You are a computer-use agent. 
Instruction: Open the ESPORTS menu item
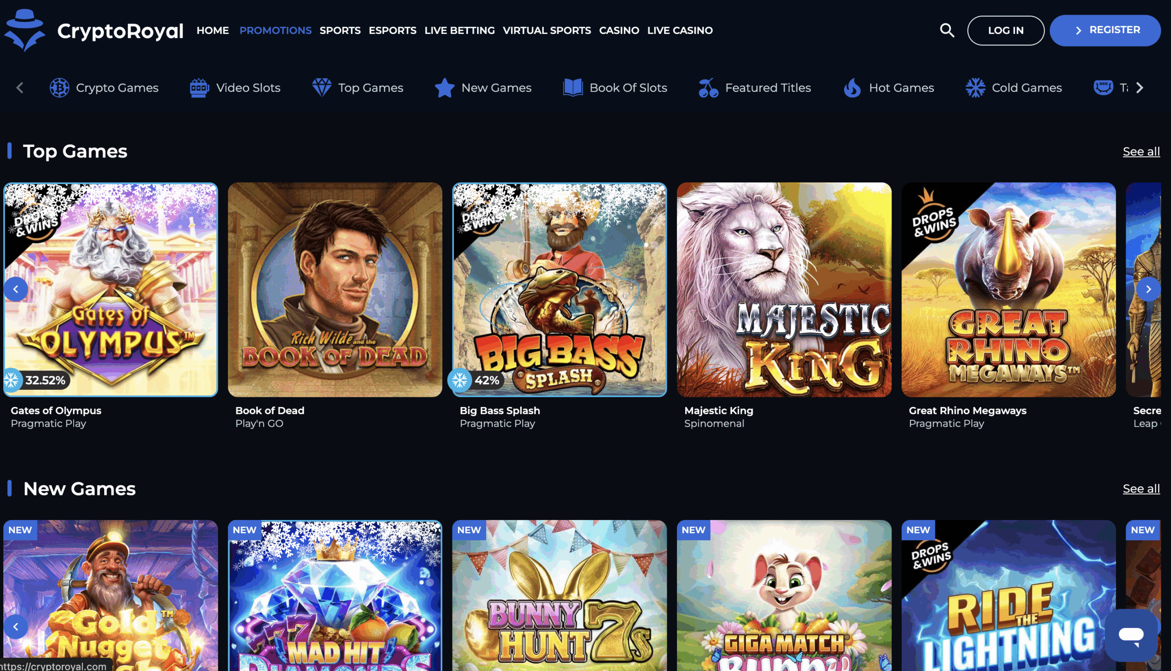[x=392, y=30]
